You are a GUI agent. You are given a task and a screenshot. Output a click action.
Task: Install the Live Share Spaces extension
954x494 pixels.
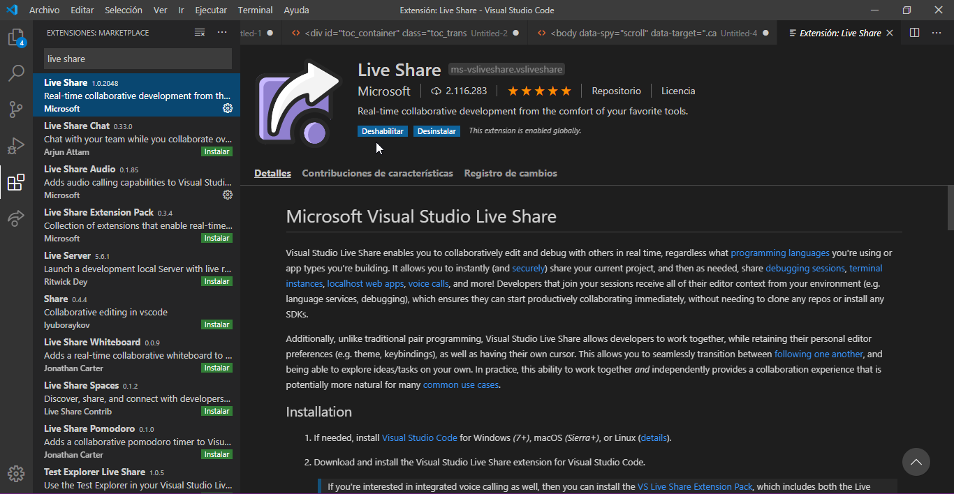(x=217, y=411)
